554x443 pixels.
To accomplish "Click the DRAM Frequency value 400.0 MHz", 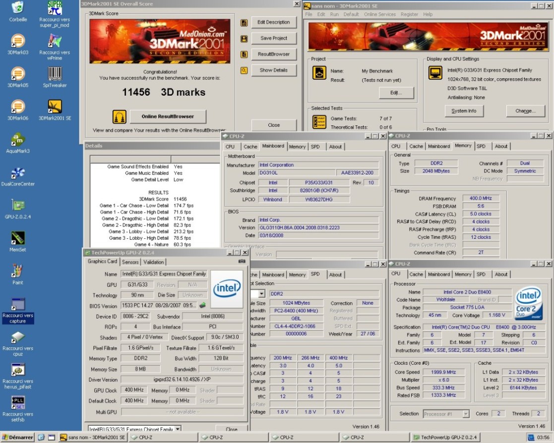I will coord(481,198).
